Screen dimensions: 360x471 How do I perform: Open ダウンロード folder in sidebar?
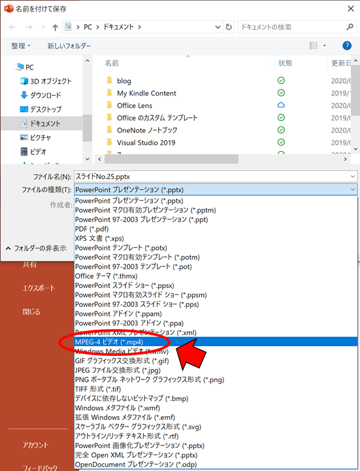pos(41,96)
